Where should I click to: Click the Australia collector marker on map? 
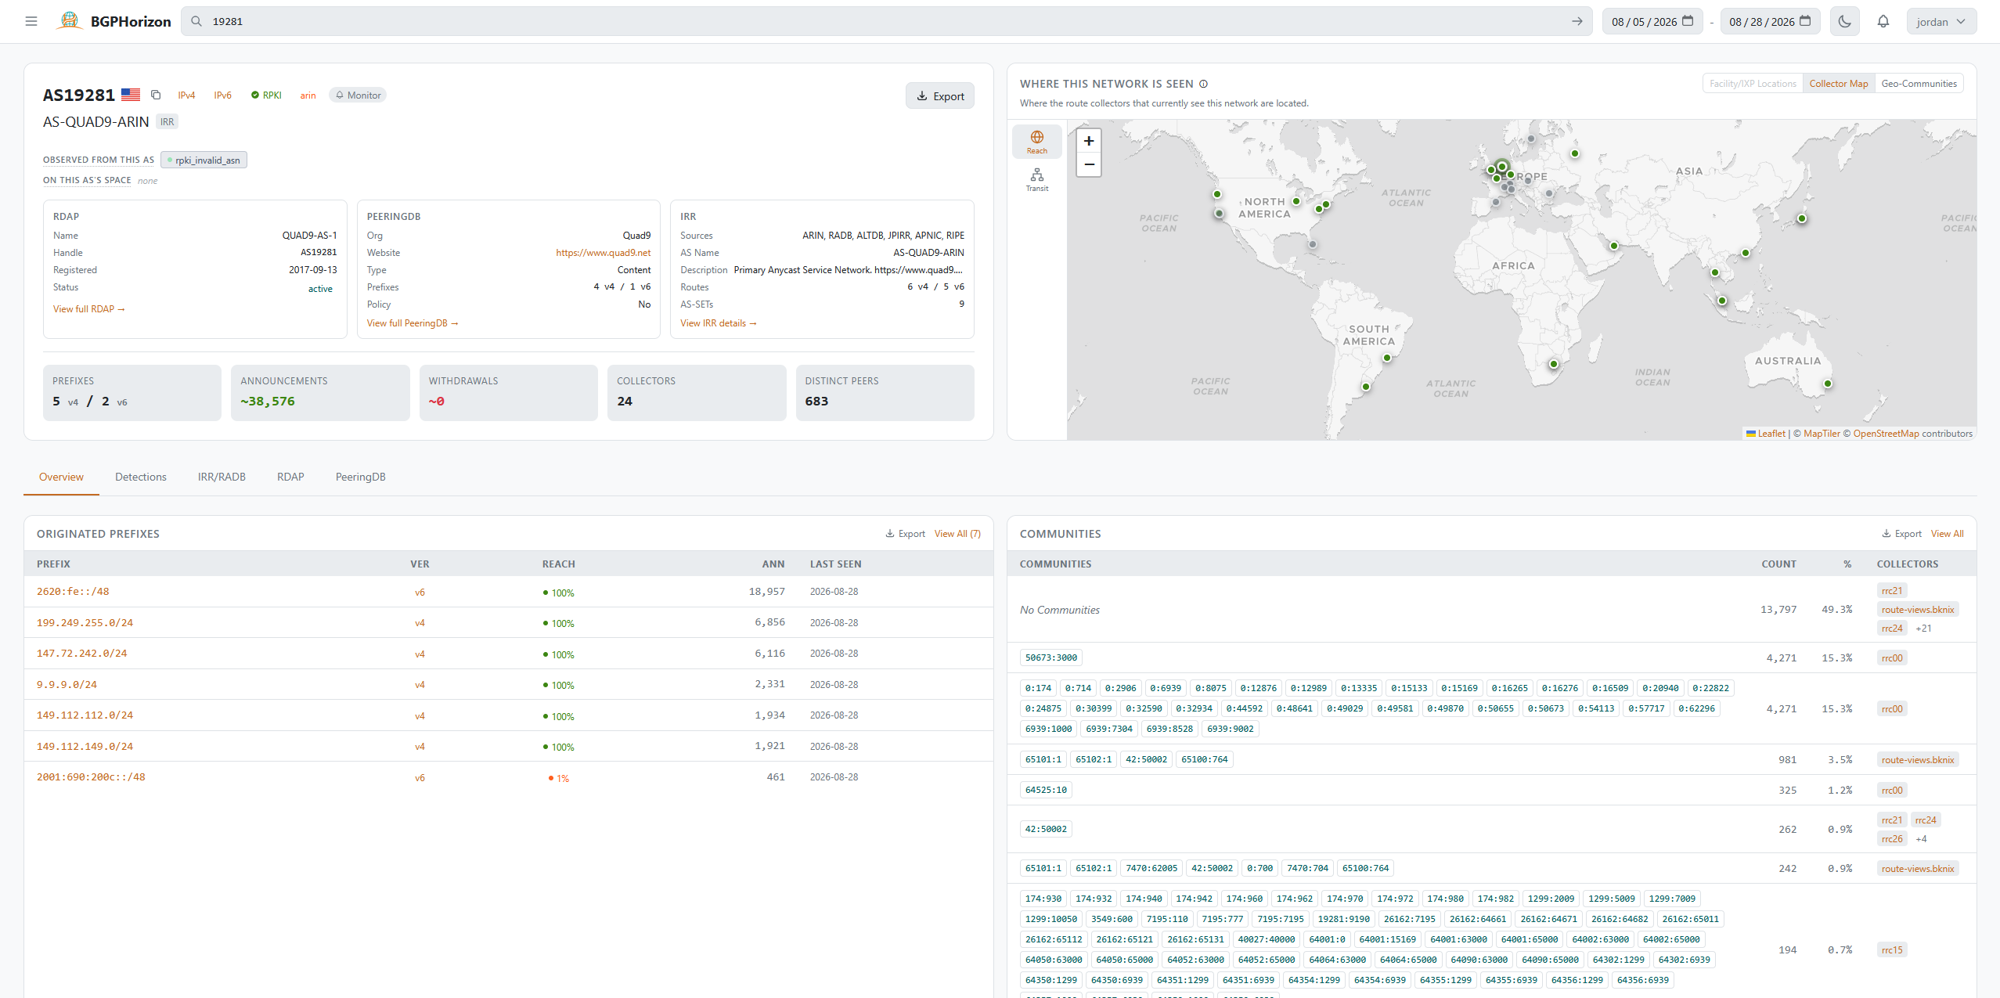(1827, 384)
